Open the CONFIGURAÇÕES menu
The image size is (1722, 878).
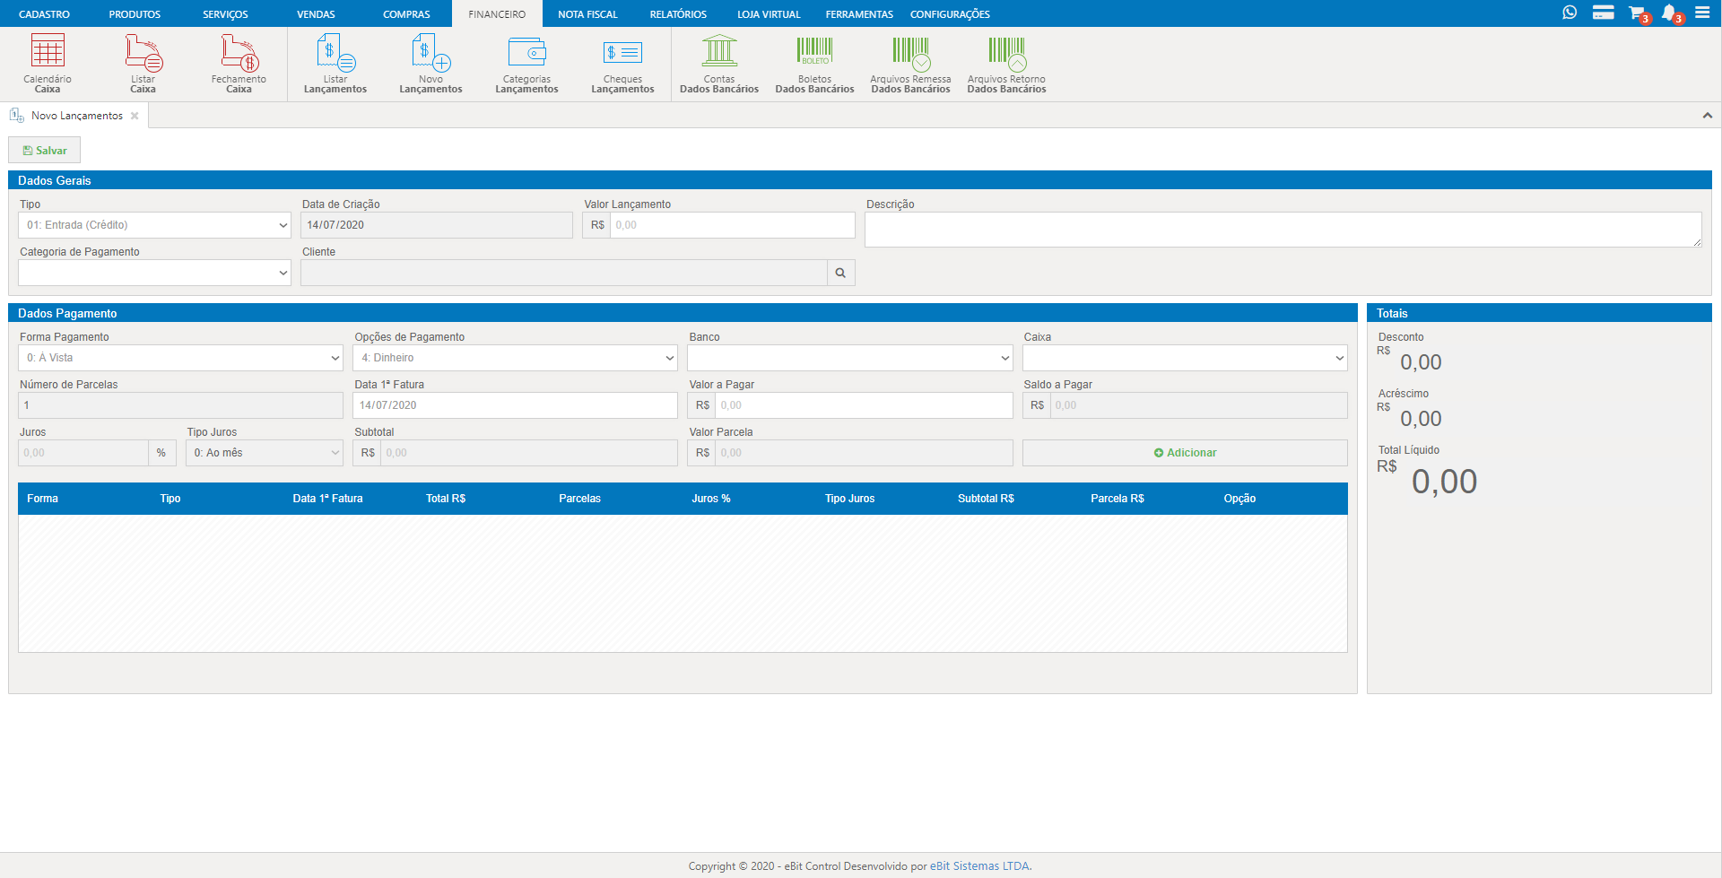[x=950, y=14]
